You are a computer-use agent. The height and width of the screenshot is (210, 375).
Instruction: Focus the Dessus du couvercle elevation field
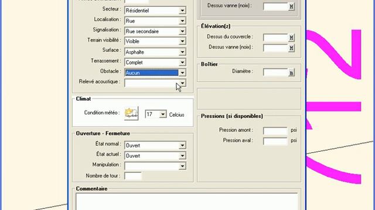pyautogui.click(x=275, y=37)
